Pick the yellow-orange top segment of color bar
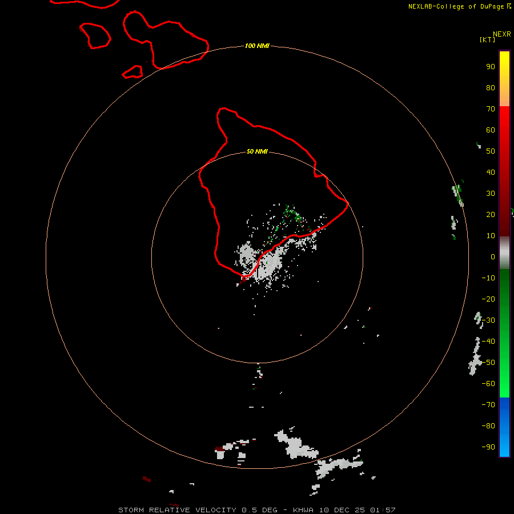 point(504,79)
